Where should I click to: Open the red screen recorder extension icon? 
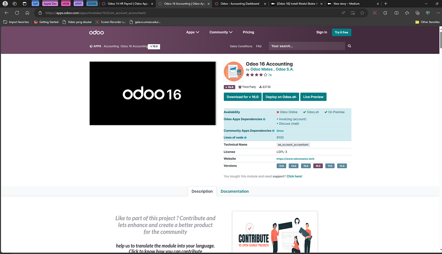(x=375, y=13)
